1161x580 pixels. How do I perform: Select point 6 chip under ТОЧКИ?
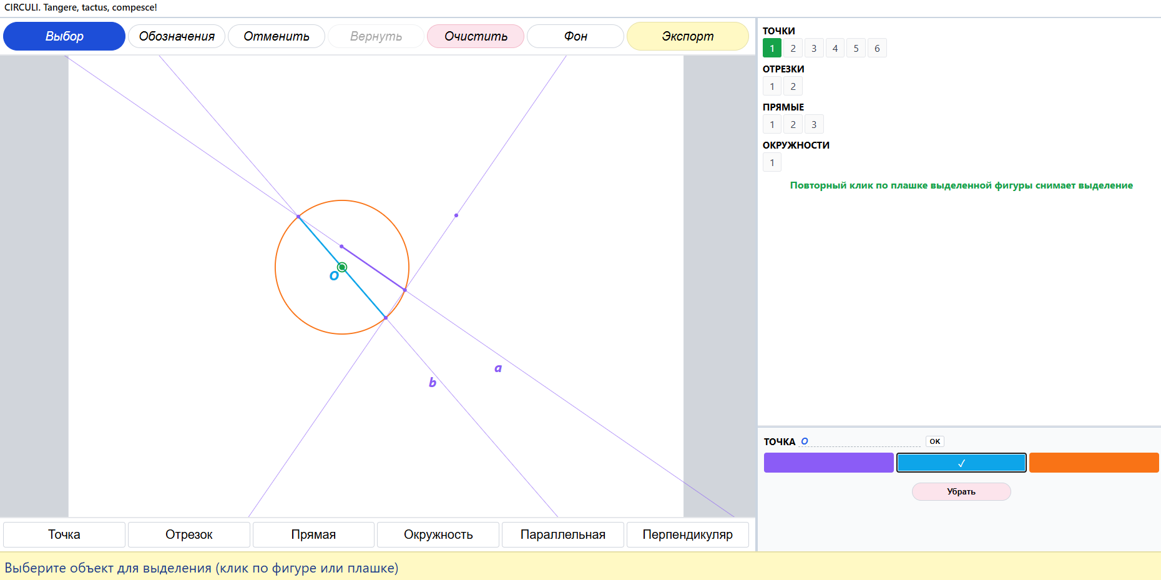pos(877,48)
